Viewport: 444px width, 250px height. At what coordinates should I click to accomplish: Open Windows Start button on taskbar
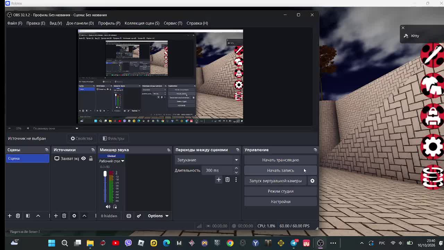coord(52,243)
